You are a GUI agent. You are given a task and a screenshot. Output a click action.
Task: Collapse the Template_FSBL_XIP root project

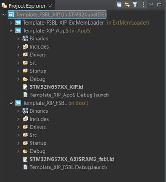click(x=4, y=15)
